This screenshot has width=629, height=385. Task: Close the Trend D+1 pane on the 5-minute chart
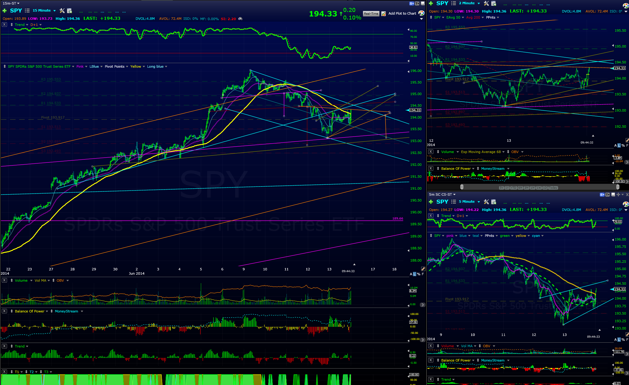click(431, 216)
